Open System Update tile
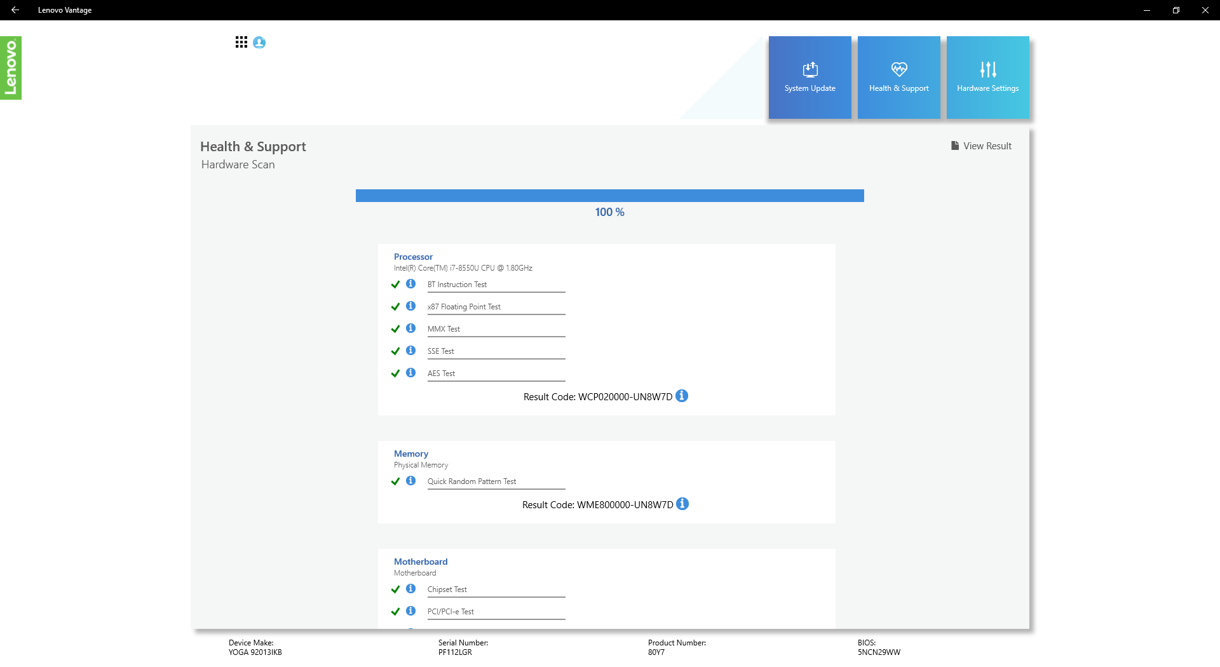This screenshot has width=1220, height=667. 810,77
